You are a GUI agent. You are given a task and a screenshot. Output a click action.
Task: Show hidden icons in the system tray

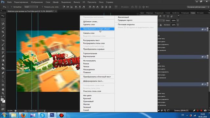click(187, 115)
